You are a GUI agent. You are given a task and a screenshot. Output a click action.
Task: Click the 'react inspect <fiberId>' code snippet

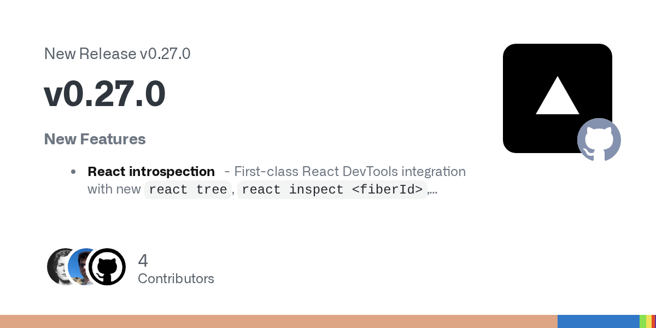pos(332,190)
